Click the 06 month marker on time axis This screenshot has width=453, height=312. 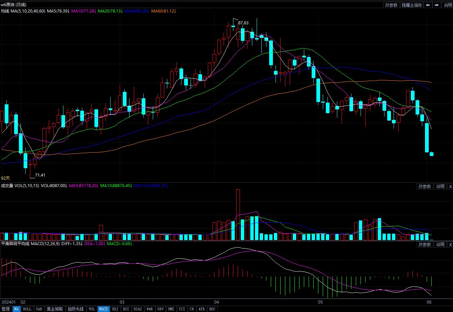pyautogui.click(x=429, y=302)
